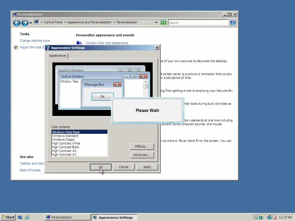This screenshot has width=295, height=221.
Task: Close the Appearance Settings dialog
Action: point(157,48)
